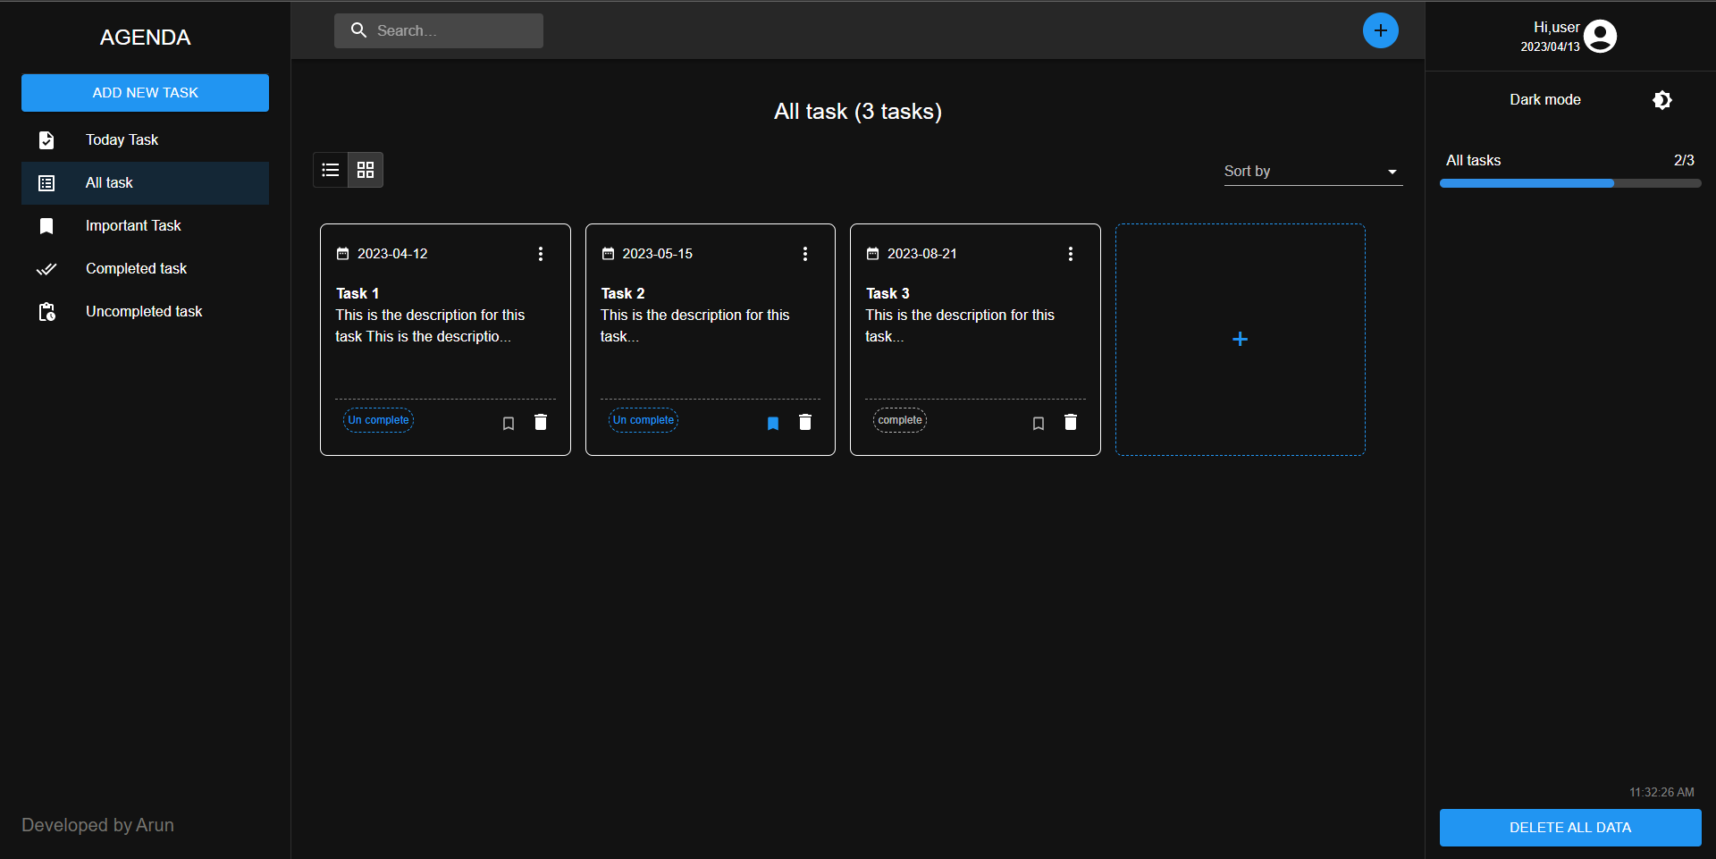1716x859 pixels.
Task: Bookmark Task 3 as important
Action: (1039, 424)
